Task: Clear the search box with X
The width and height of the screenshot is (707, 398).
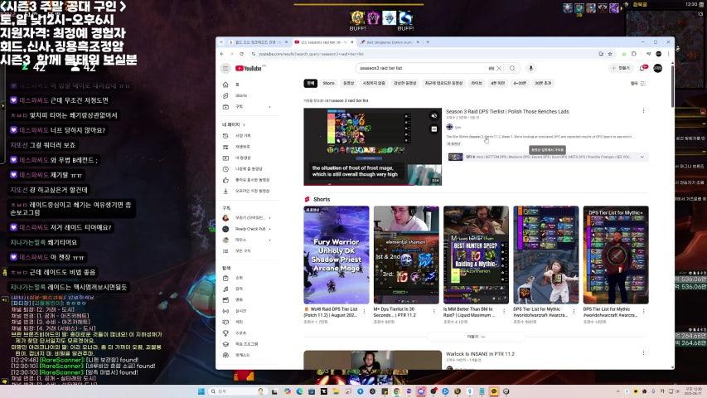Action: [499, 68]
